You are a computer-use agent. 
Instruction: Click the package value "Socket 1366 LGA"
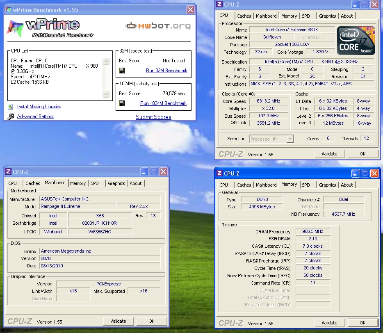[x=292, y=44]
